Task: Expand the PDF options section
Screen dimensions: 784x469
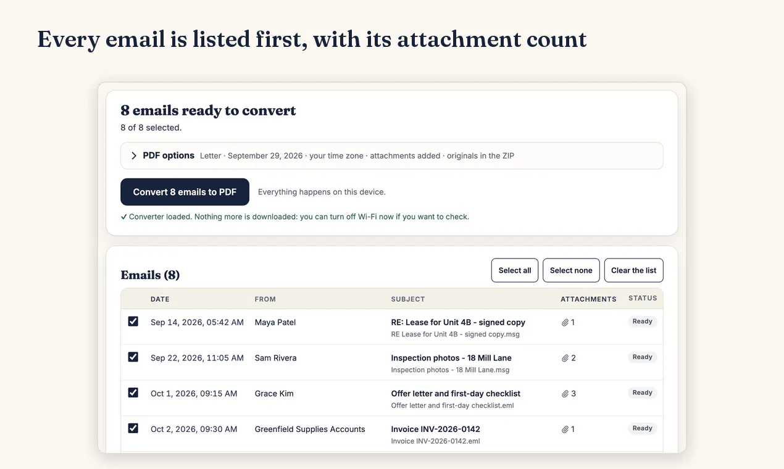Action: coord(392,156)
